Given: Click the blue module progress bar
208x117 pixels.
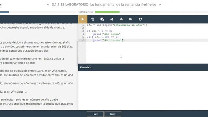Looking at the screenshot, I should point(4,12).
